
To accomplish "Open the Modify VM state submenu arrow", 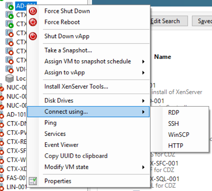I will click(x=143, y=167).
